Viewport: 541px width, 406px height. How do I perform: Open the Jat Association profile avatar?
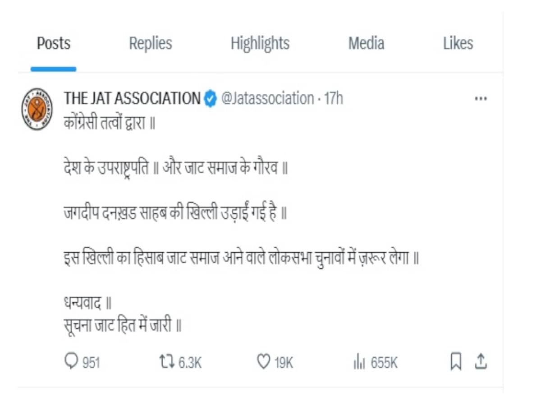point(37,109)
